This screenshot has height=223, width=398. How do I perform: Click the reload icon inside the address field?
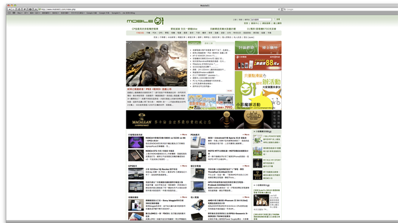click(x=279, y=9)
